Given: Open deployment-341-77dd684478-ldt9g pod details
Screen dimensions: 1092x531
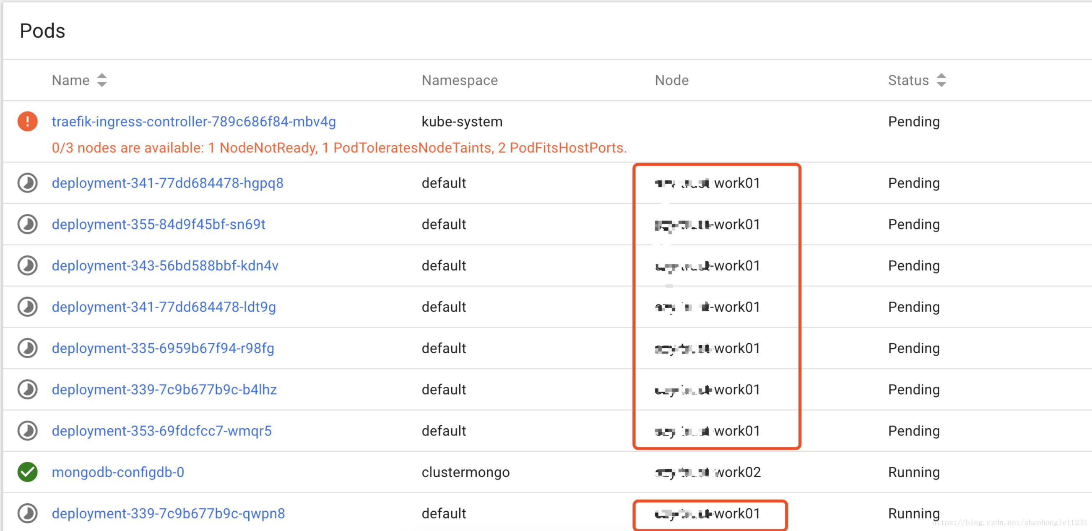Looking at the screenshot, I should click(164, 307).
